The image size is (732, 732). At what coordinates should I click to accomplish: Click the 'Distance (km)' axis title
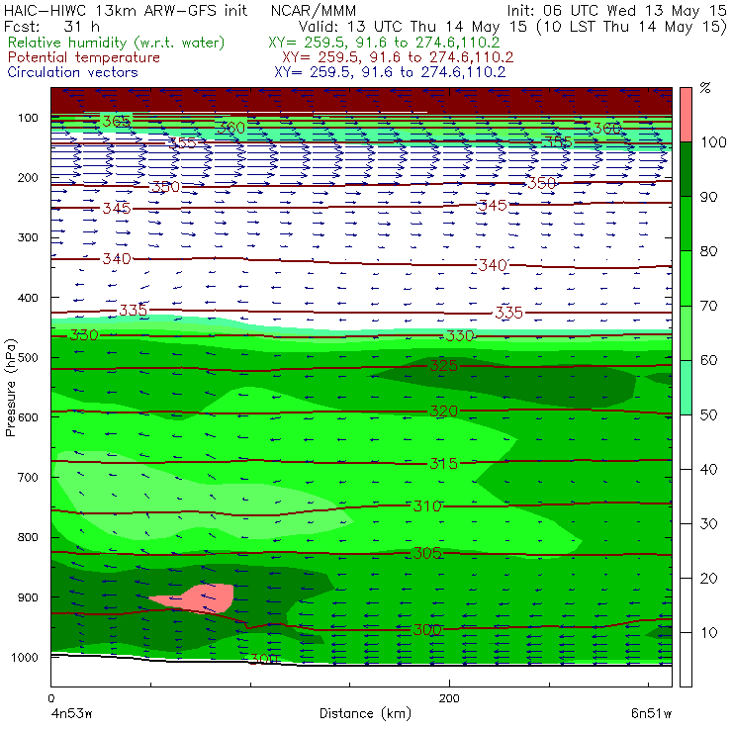tap(365, 714)
